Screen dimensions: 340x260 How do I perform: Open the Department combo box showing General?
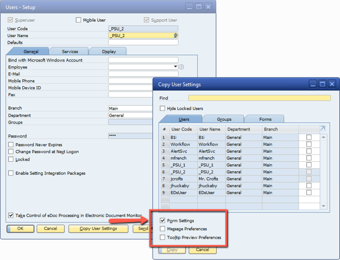131,115
